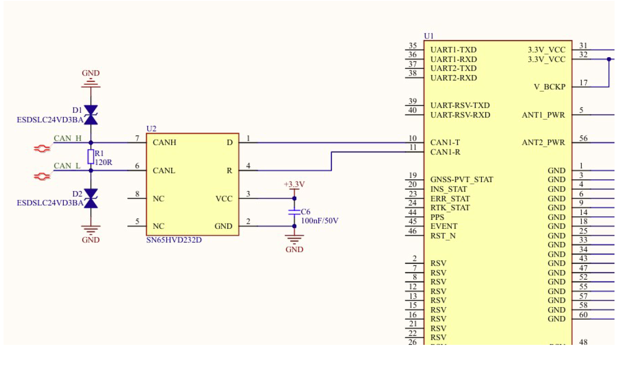619x366 pixels.
Task: Click the R1 resistor symbol
Action: click(91, 157)
